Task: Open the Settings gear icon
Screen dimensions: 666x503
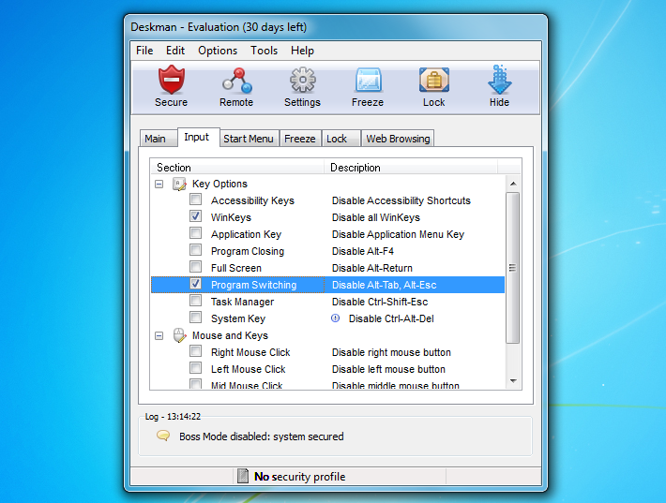Action: point(302,80)
